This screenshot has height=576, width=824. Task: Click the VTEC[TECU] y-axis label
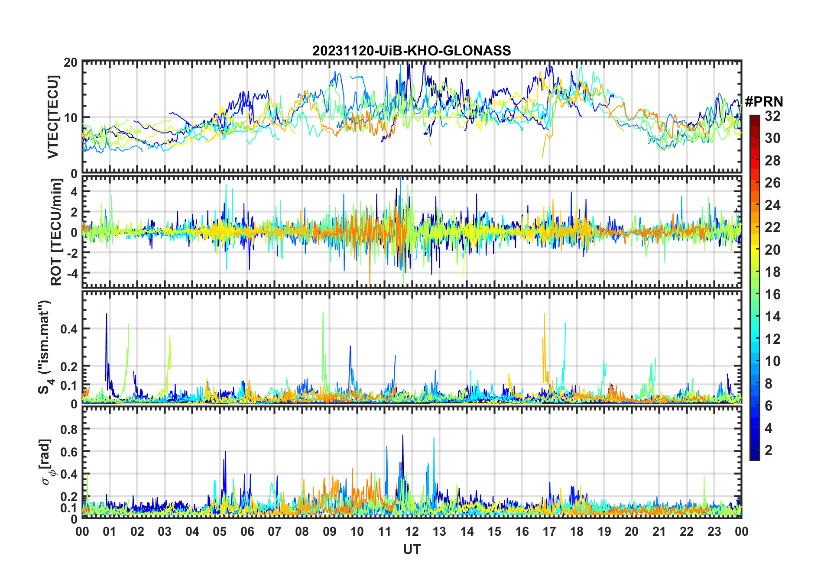pos(52,117)
